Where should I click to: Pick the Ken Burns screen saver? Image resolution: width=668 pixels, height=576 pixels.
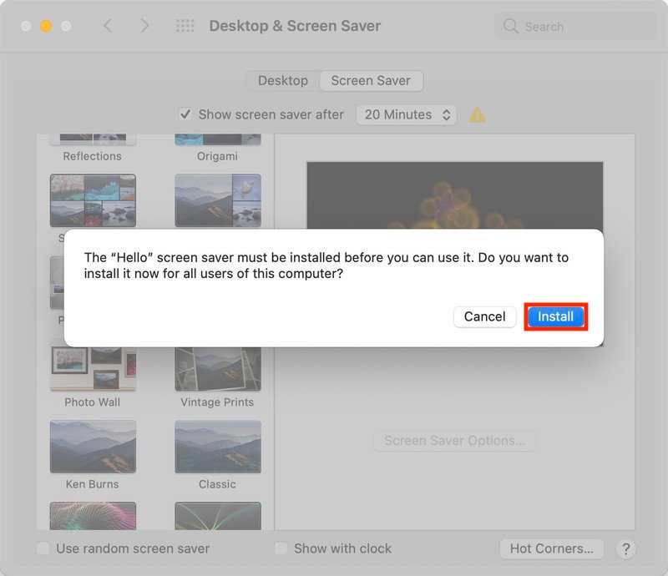point(93,447)
